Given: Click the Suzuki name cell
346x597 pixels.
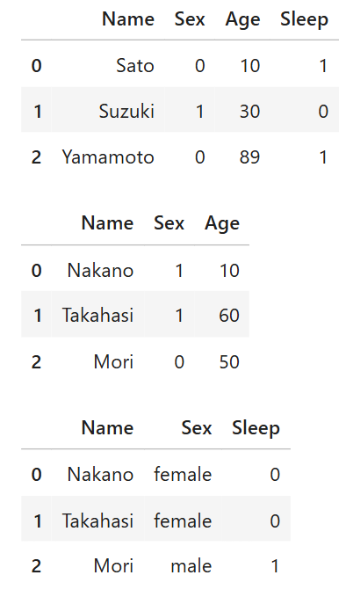Looking at the screenshot, I should coord(126,112).
